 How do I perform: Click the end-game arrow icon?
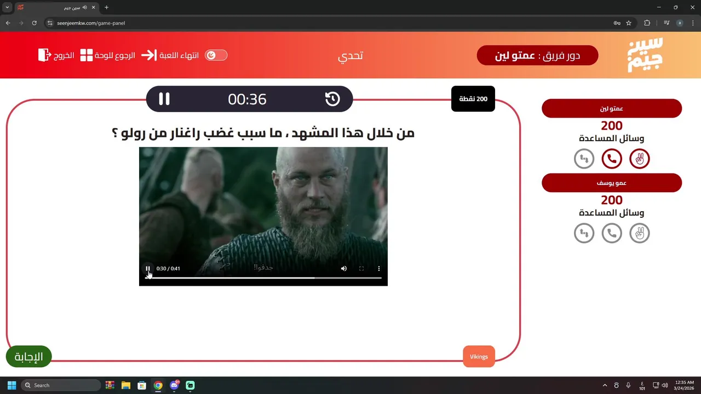[x=149, y=55]
